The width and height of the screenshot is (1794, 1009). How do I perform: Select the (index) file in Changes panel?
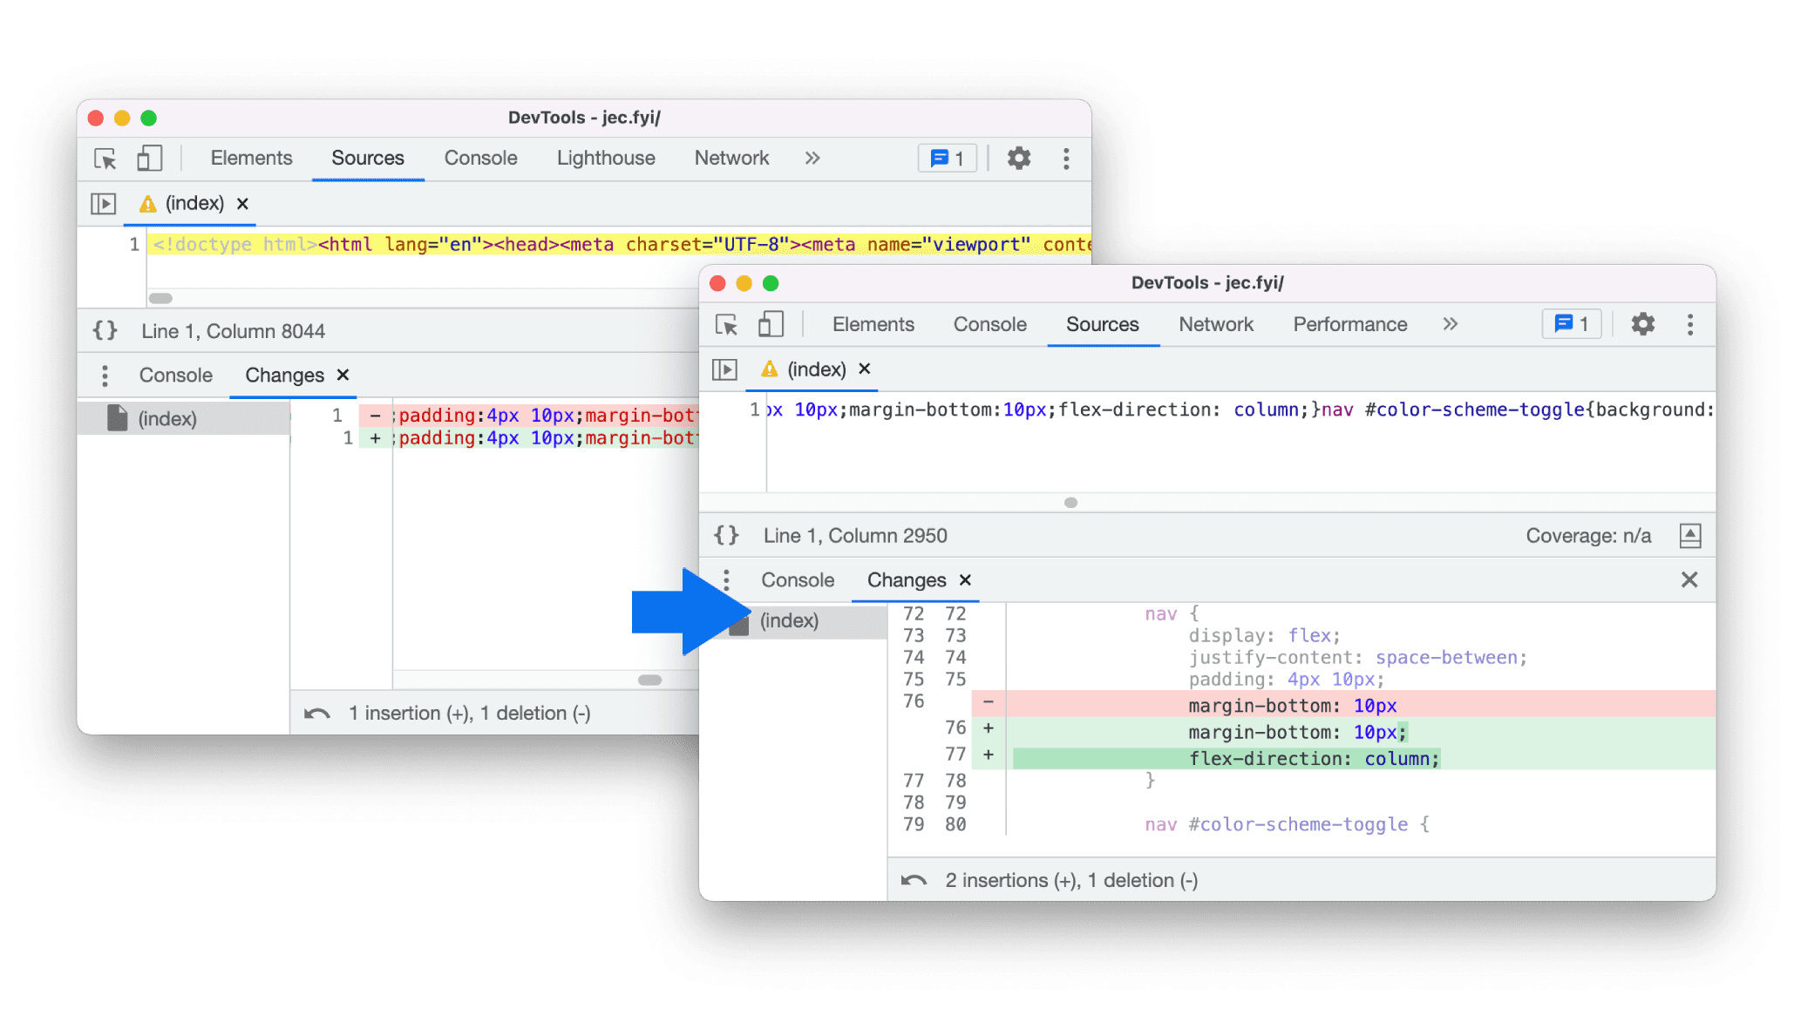pyautogui.click(x=789, y=620)
